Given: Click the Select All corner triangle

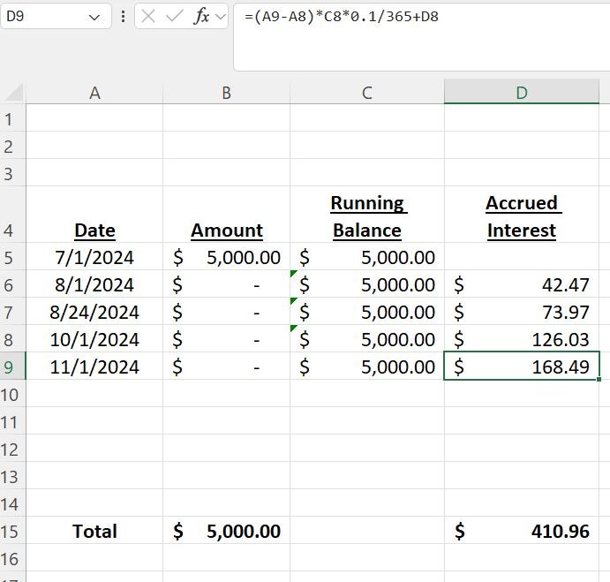Looking at the screenshot, I should pyautogui.click(x=14, y=93).
